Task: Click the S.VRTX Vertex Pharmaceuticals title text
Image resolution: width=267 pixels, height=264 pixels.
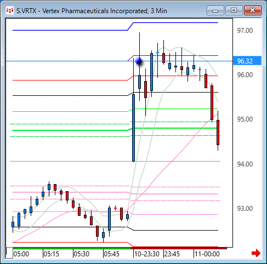Action: [x=92, y=11]
